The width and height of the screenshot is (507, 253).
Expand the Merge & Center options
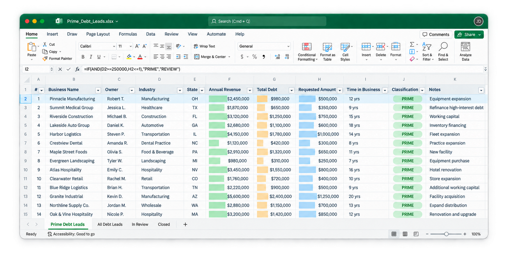(x=229, y=57)
